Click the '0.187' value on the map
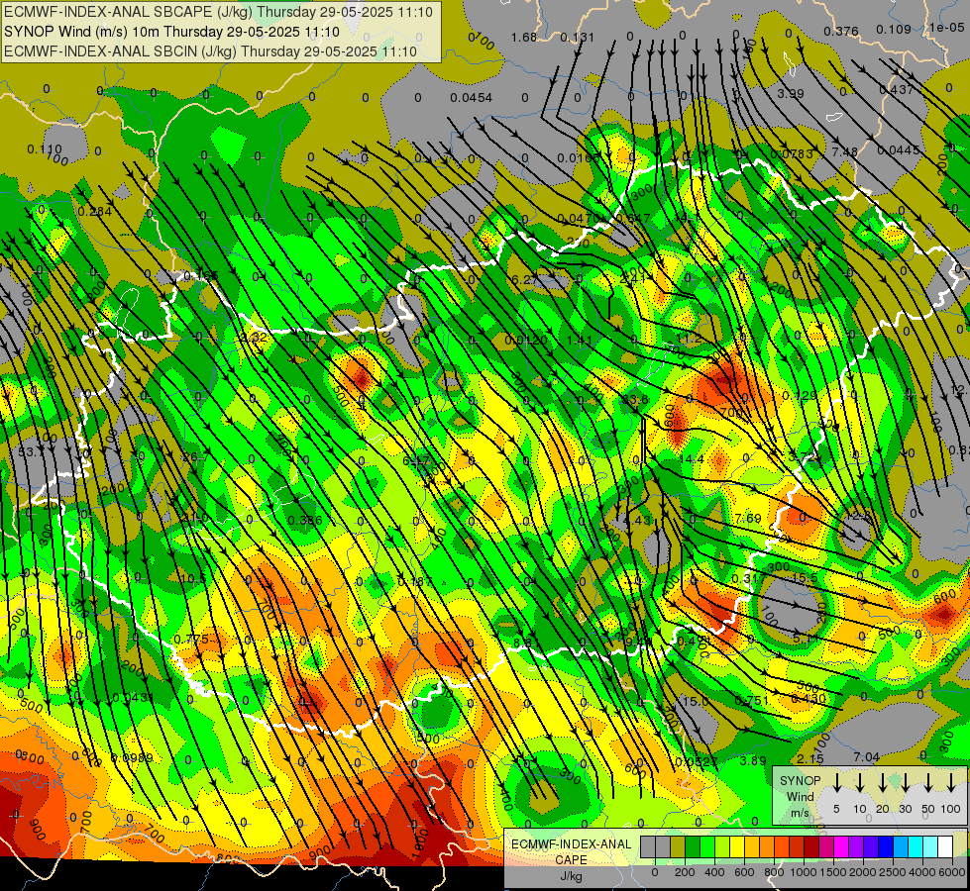This screenshot has width=970, height=891. pyautogui.click(x=414, y=581)
